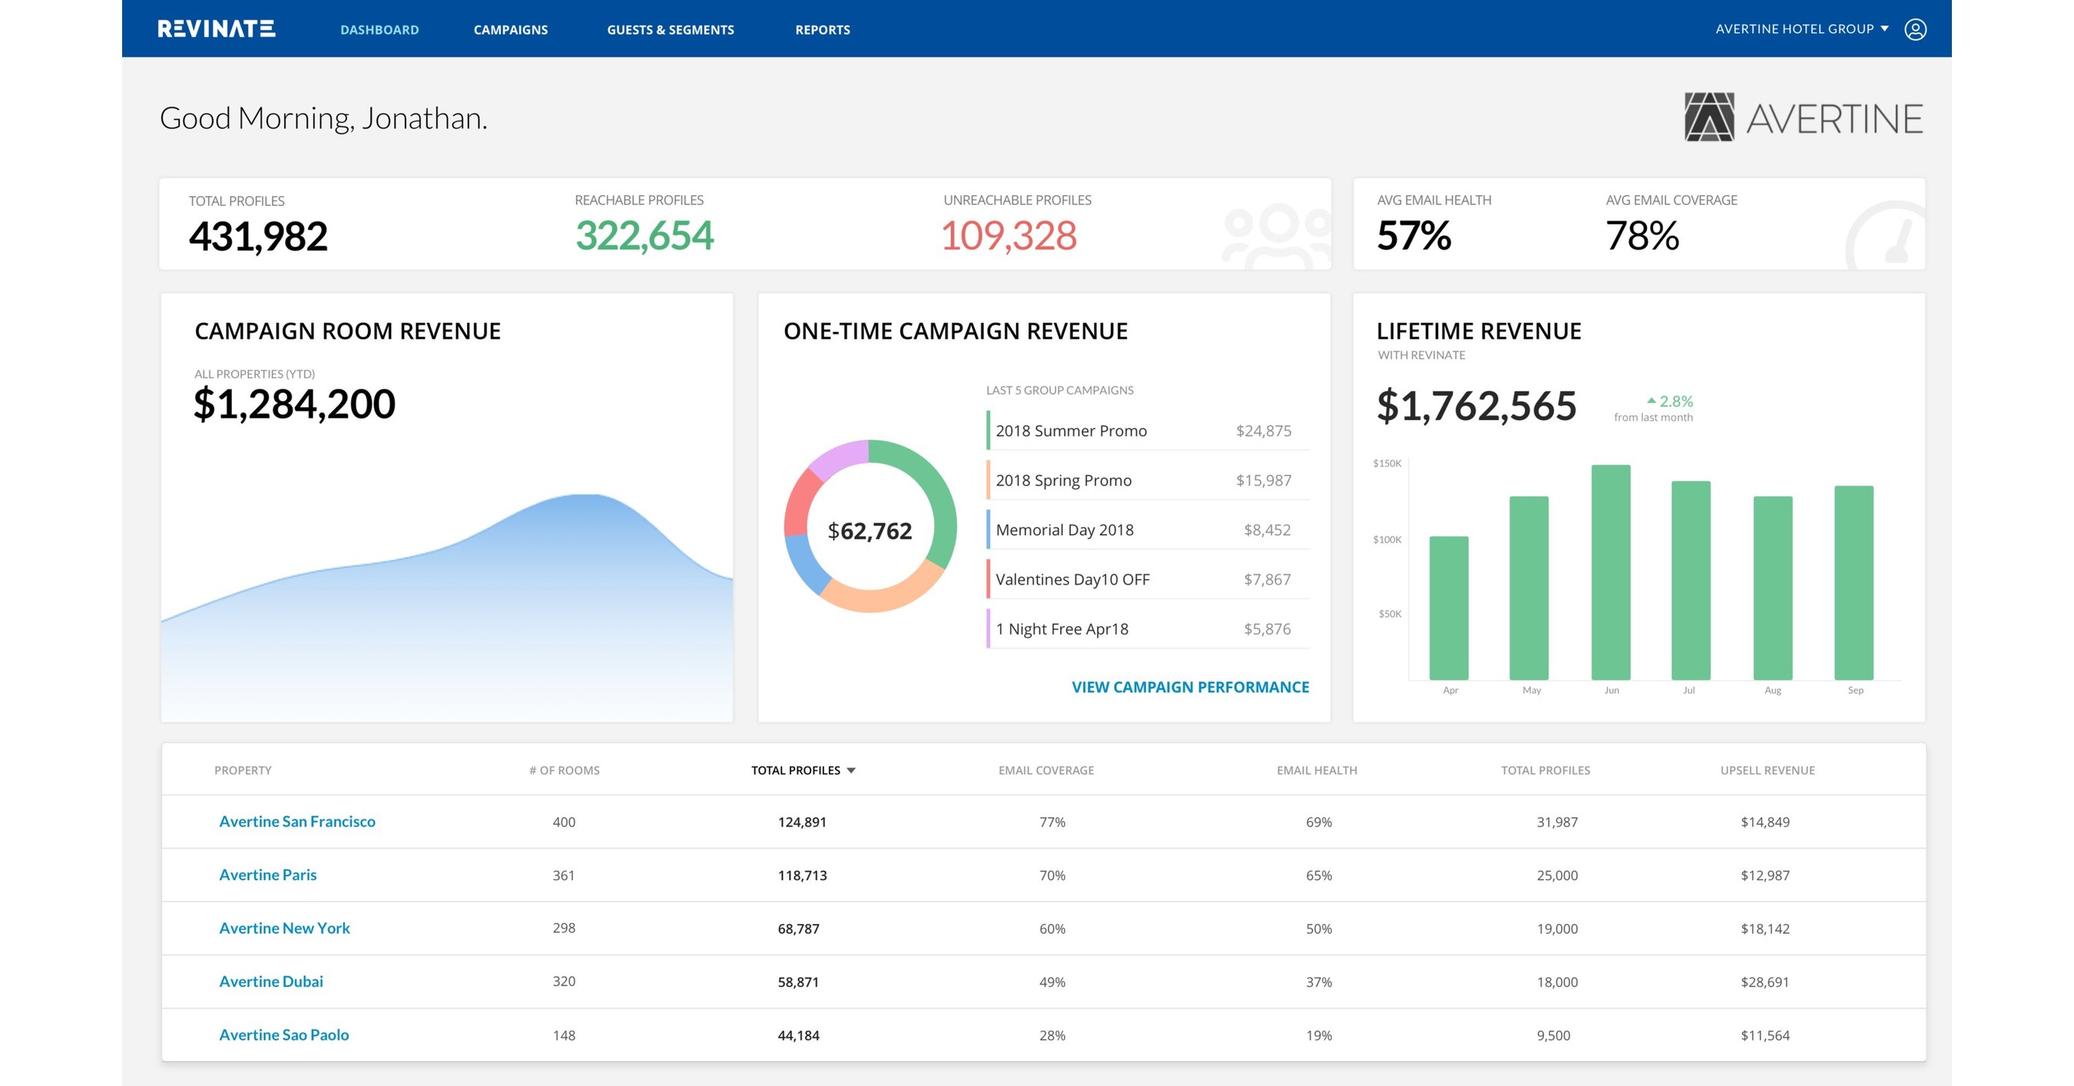The image size is (2074, 1086).
Task: Click View Campaign Performance link
Action: pyautogui.click(x=1190, y=687)
